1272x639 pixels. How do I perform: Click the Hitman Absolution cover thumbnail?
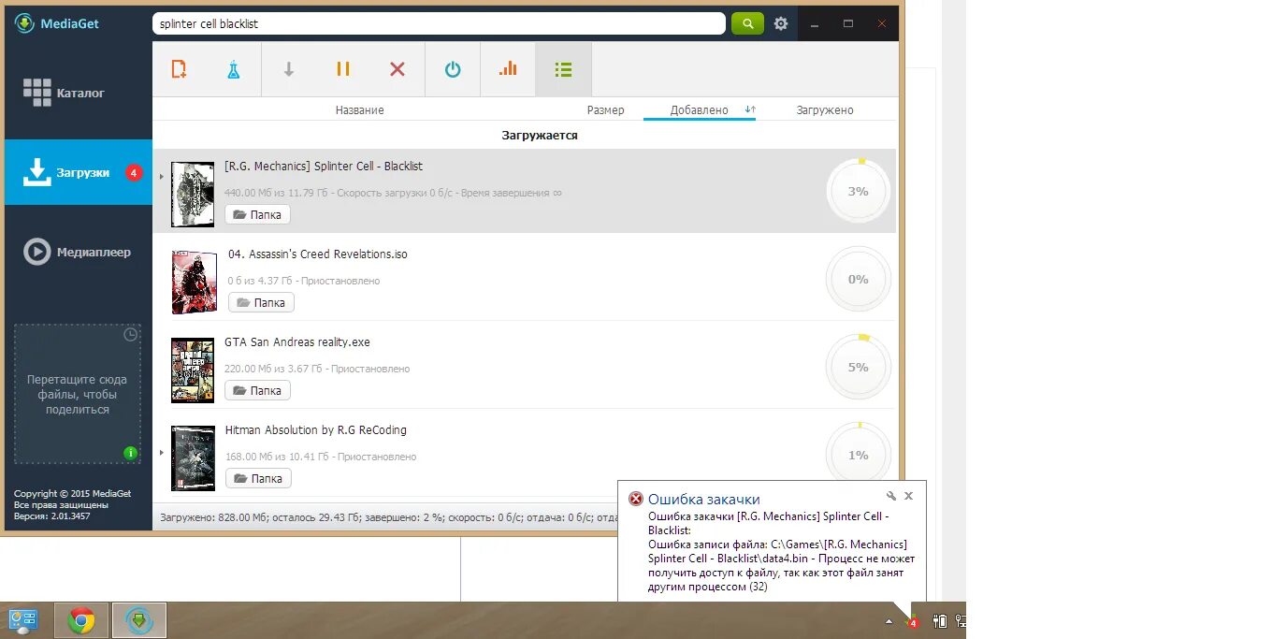[193, 458]
